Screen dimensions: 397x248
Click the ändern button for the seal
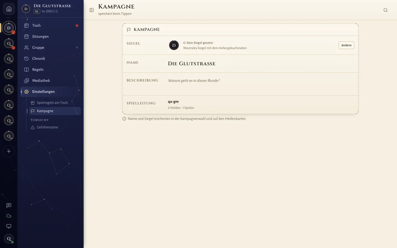click(x=346, y=45)
